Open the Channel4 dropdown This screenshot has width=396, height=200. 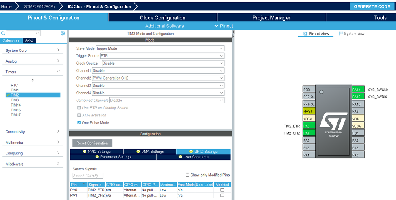(x=158, y=93)
